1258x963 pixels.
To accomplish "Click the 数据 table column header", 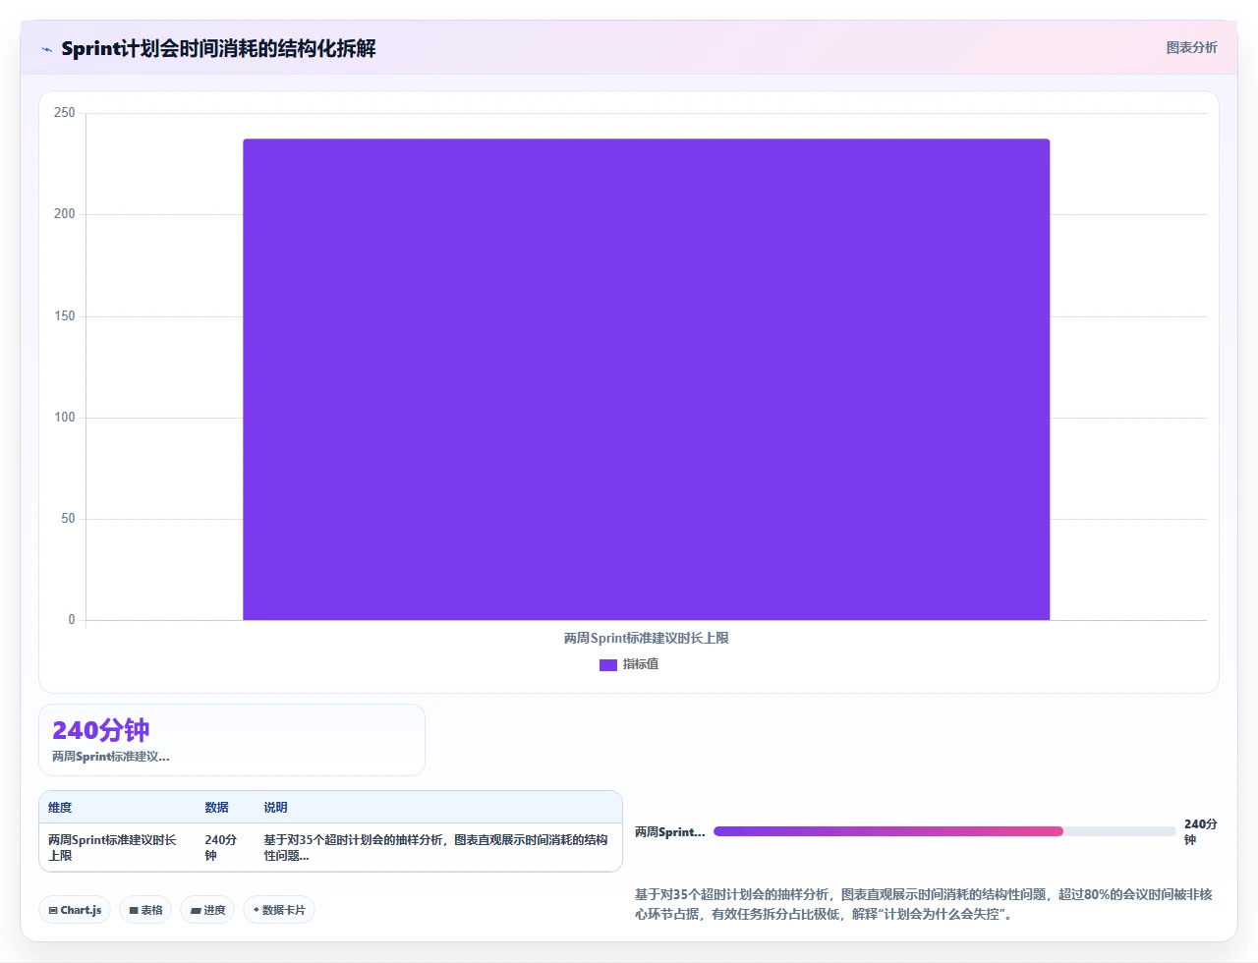I will [216, 808].
